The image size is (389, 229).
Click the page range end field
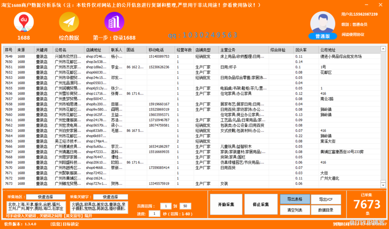pos(185,206)
